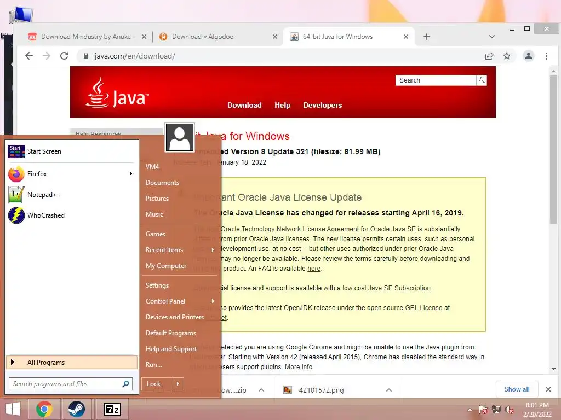561x420 pixels.
Task: Open Games from start menu
Action: coord(155,234)
